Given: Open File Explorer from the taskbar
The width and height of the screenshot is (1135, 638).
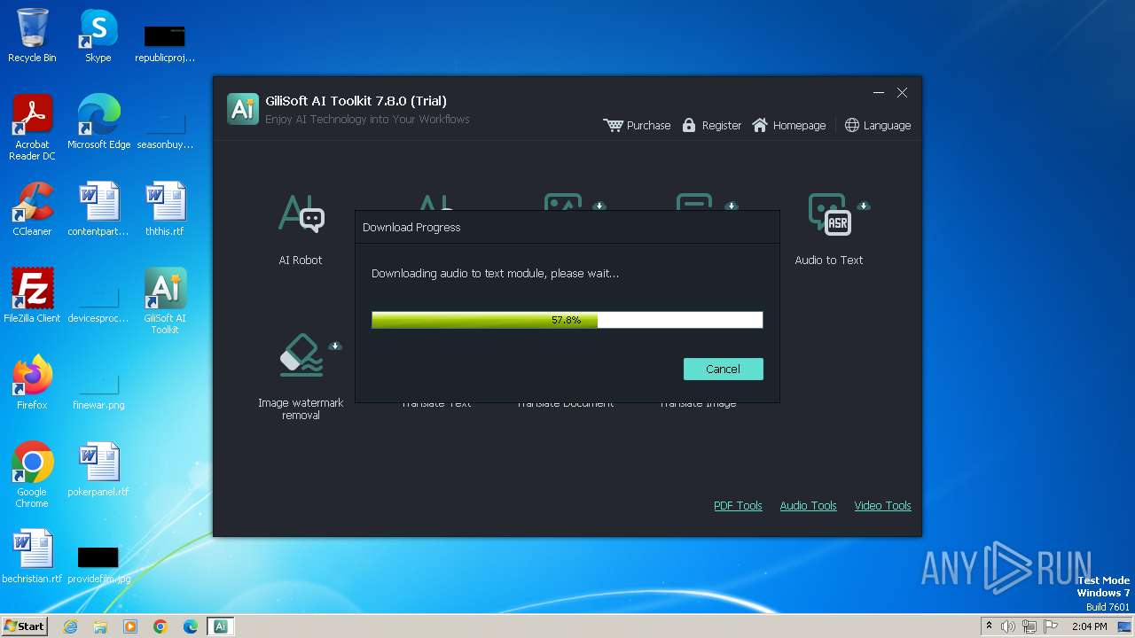Looking at the screenshot, I should click(100, 626).
